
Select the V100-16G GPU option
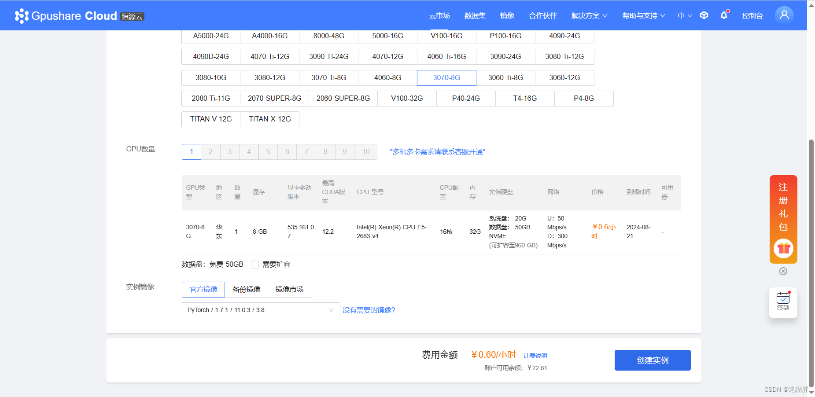[x=446, y=36]
